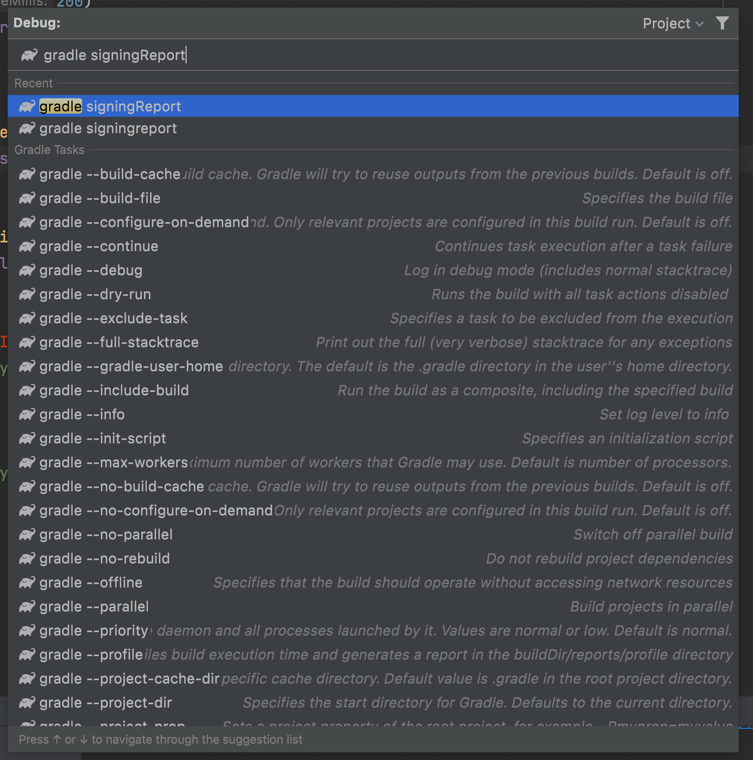The image size is (753, 760).
Task: Click Gradle icon next to --project-cache-dir
Action: coord(27,679)
